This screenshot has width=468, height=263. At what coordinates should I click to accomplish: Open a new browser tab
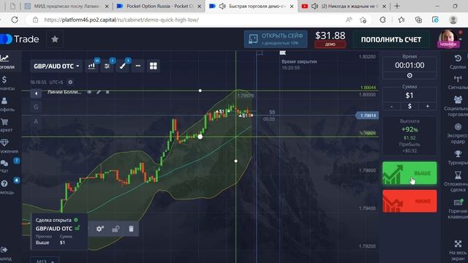point(397,6)
